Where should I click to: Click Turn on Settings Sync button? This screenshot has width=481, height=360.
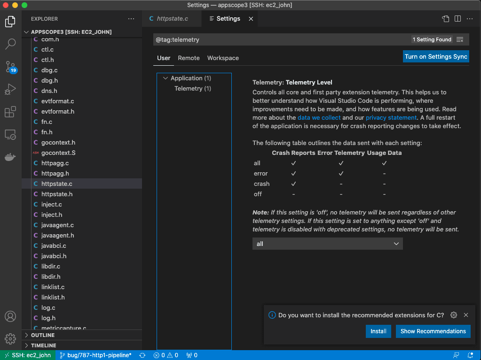pos(436,56)
